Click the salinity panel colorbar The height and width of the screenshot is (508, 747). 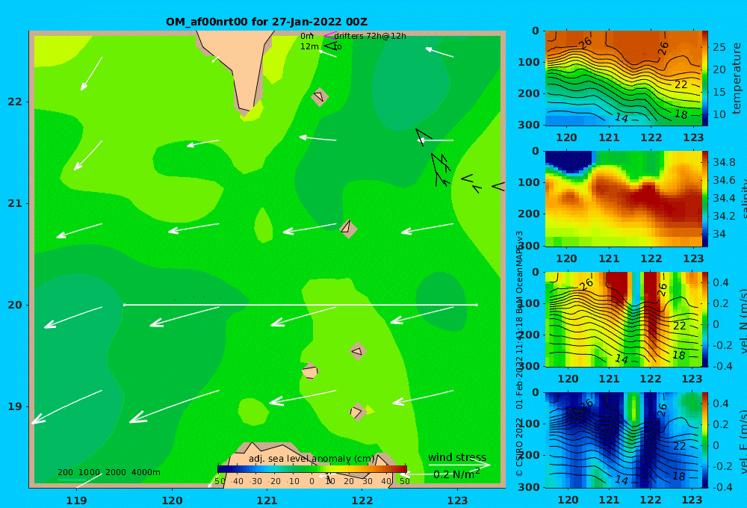point(705,199)
